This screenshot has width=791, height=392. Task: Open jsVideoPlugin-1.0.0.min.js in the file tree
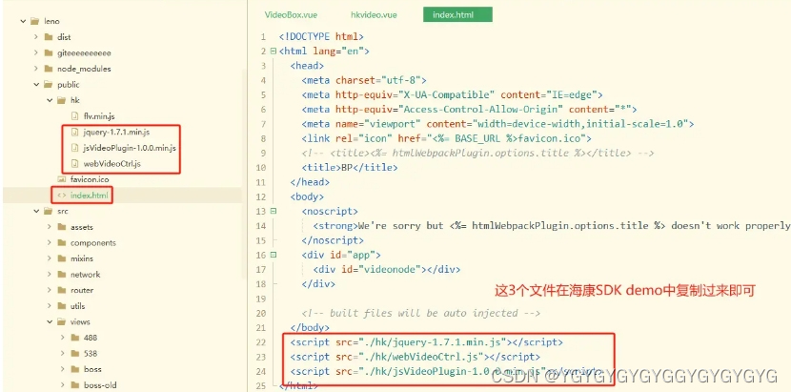[130, 148]
